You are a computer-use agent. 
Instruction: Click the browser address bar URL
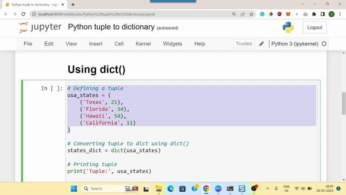(x=96, y=14)
